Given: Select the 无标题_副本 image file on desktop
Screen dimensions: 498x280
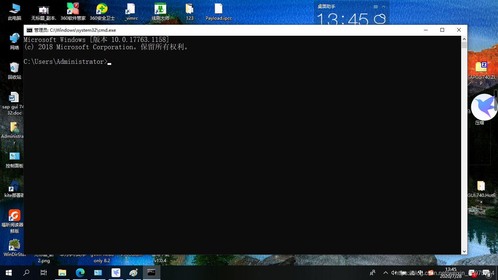Looking at the screenshot, I should [x=44, y=14].
